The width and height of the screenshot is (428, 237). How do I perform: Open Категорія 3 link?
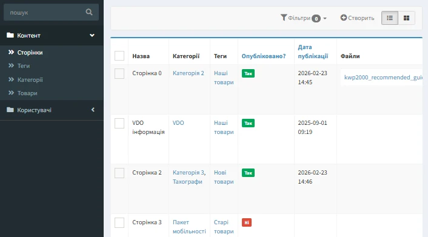(189, 173)
